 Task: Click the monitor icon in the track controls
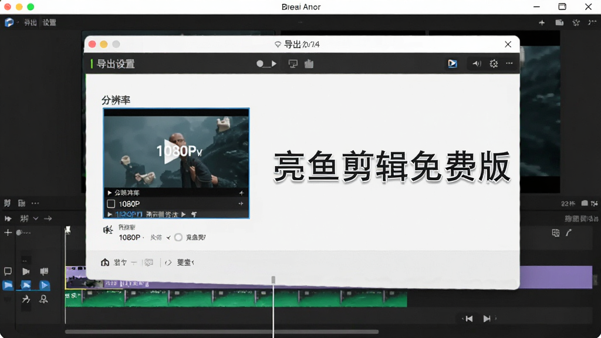tap(8, 271)
